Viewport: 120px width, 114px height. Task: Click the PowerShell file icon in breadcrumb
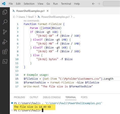(39, 17)
